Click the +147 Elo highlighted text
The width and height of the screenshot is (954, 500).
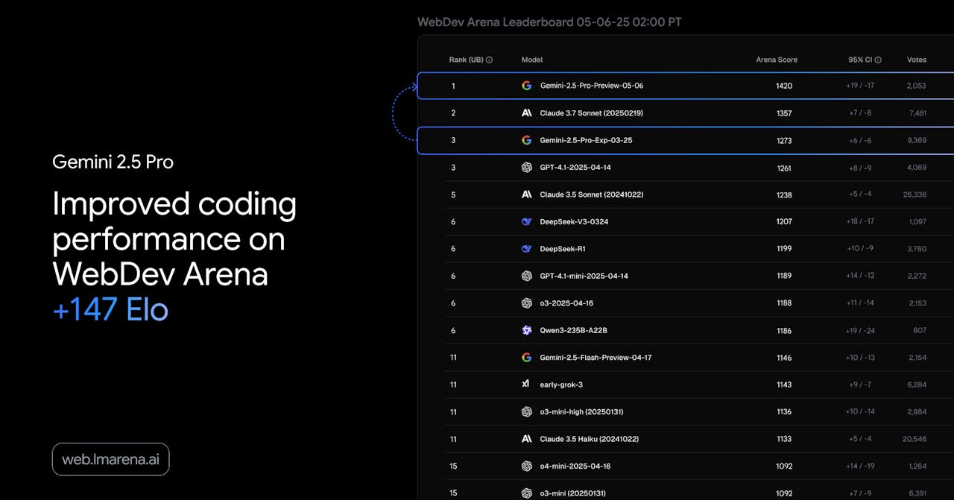(110, 310)
